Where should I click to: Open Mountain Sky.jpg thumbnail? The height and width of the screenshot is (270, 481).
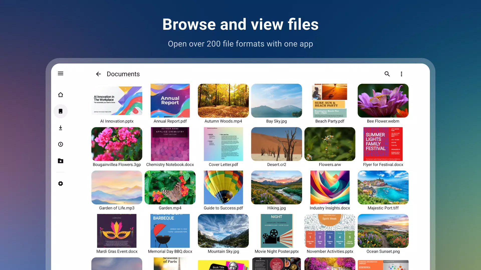click(223, 231)
